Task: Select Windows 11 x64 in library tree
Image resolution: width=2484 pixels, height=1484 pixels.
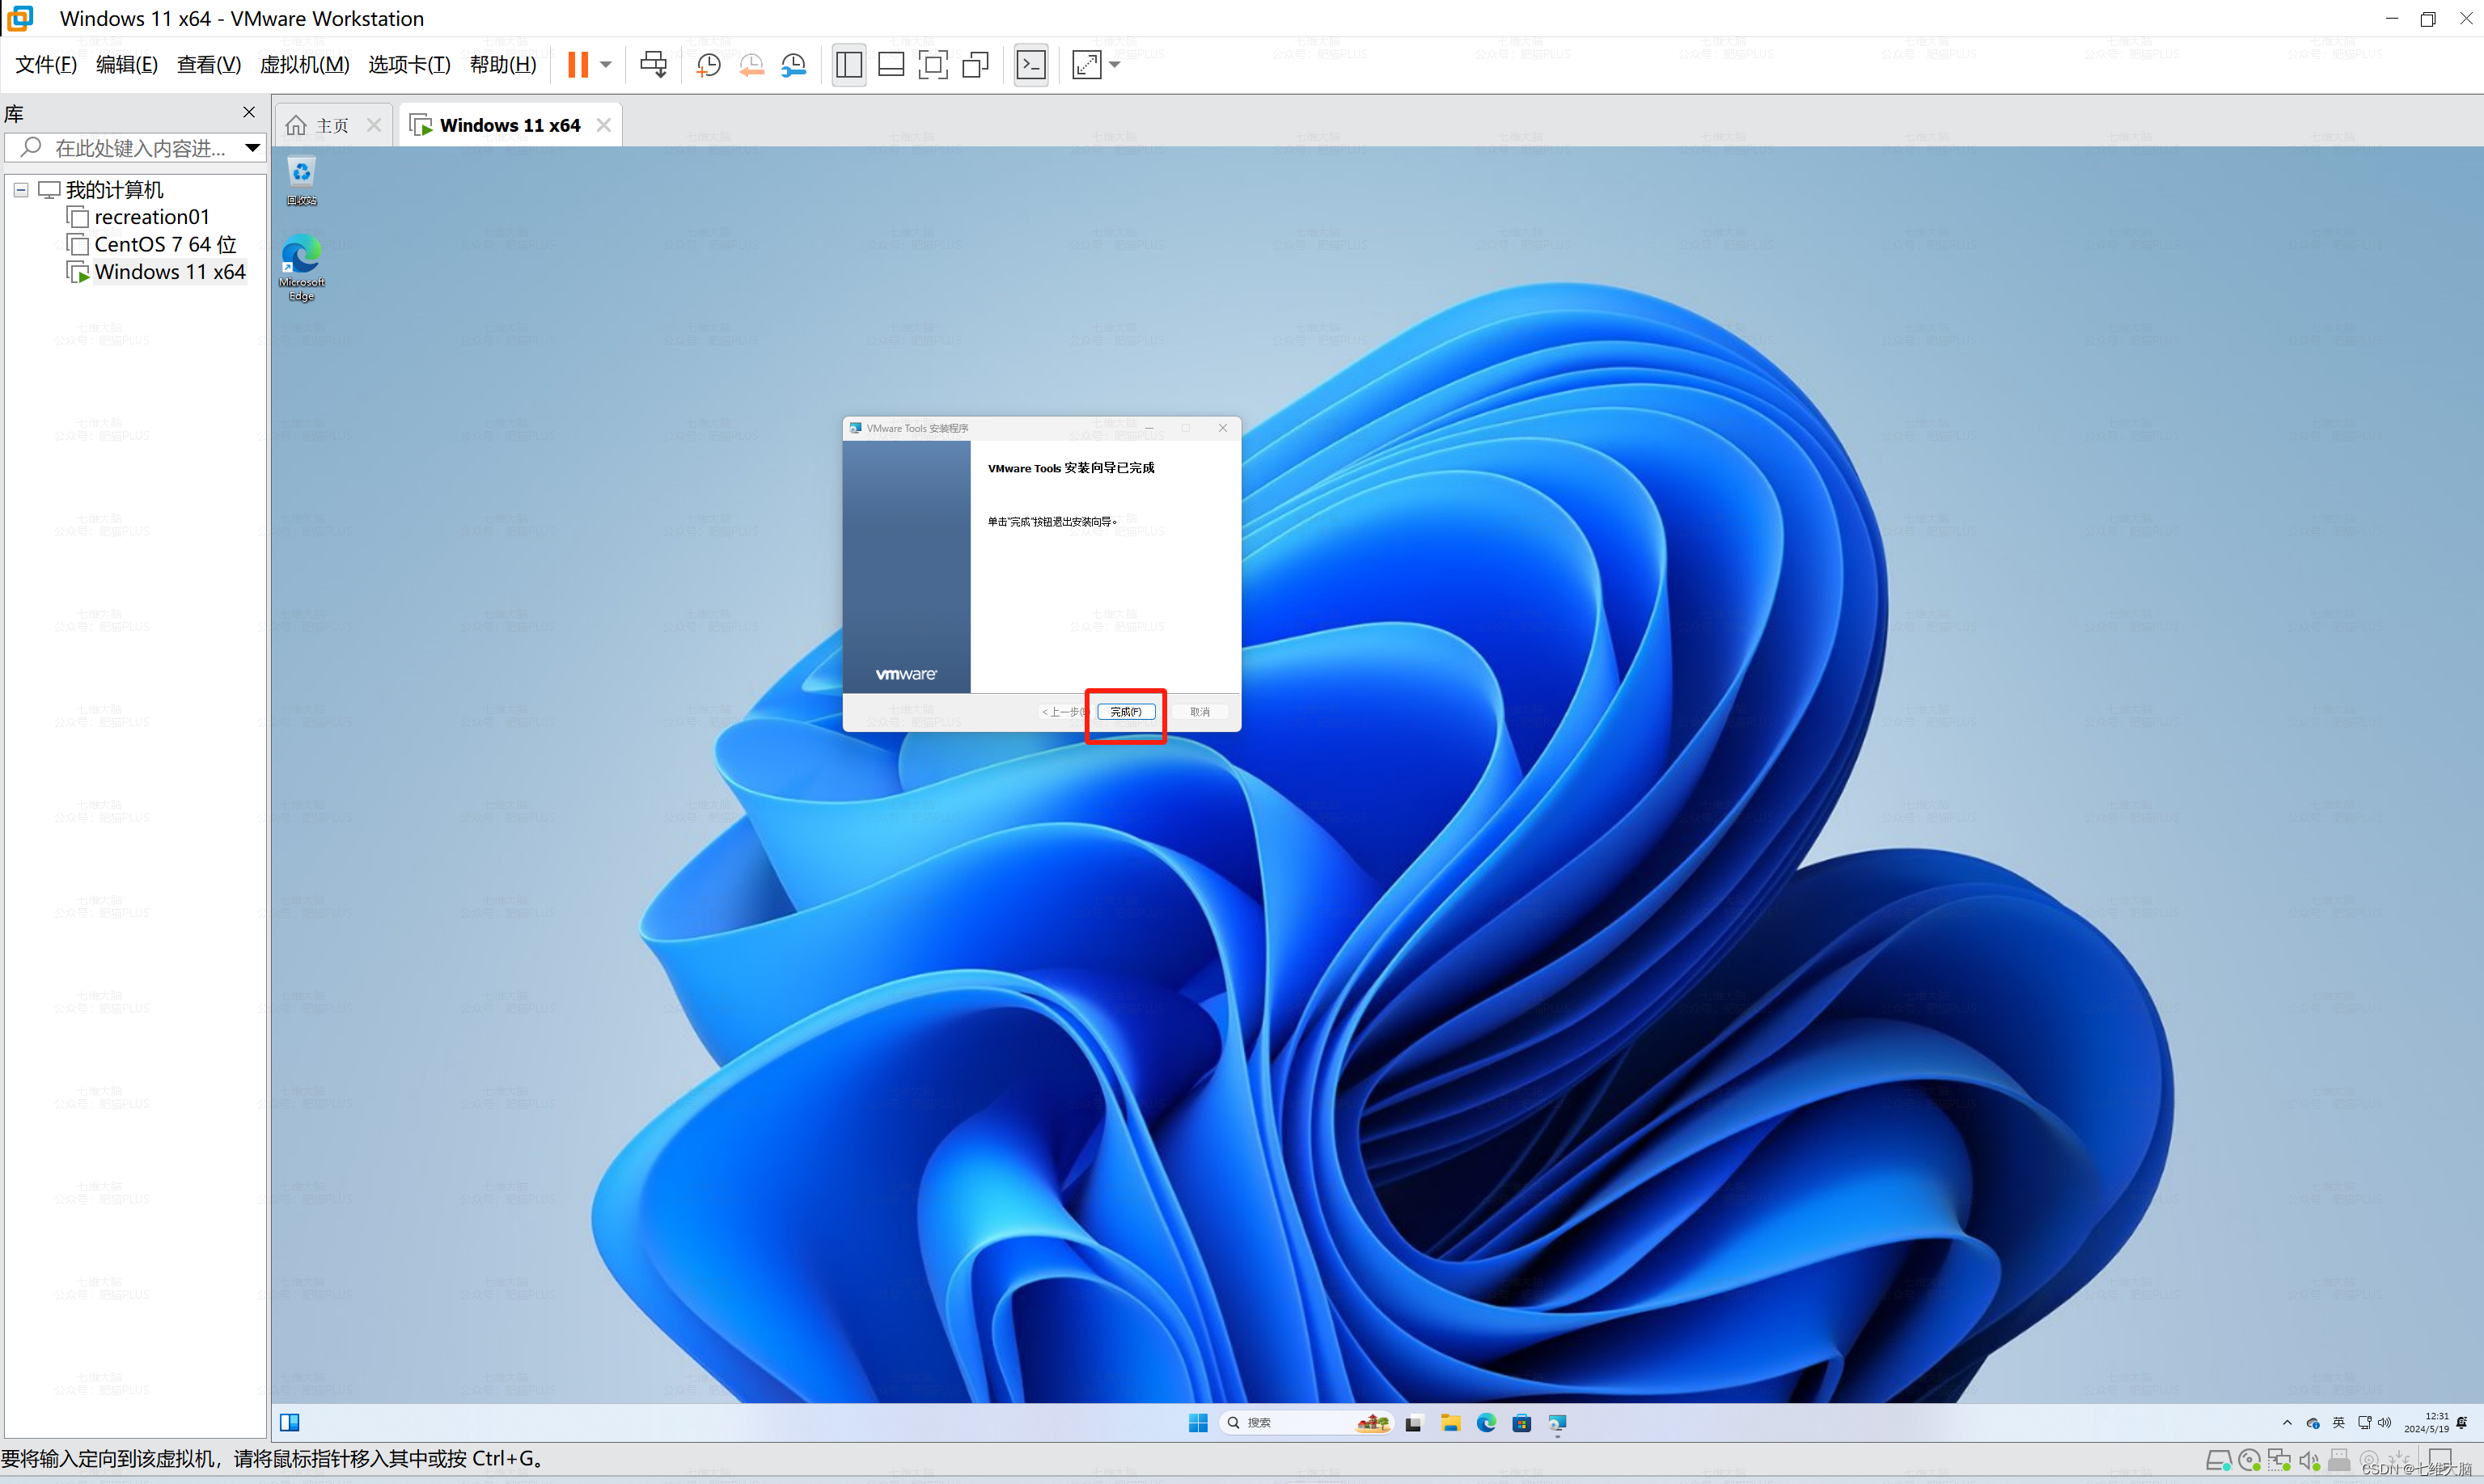Action: (157, 272)
